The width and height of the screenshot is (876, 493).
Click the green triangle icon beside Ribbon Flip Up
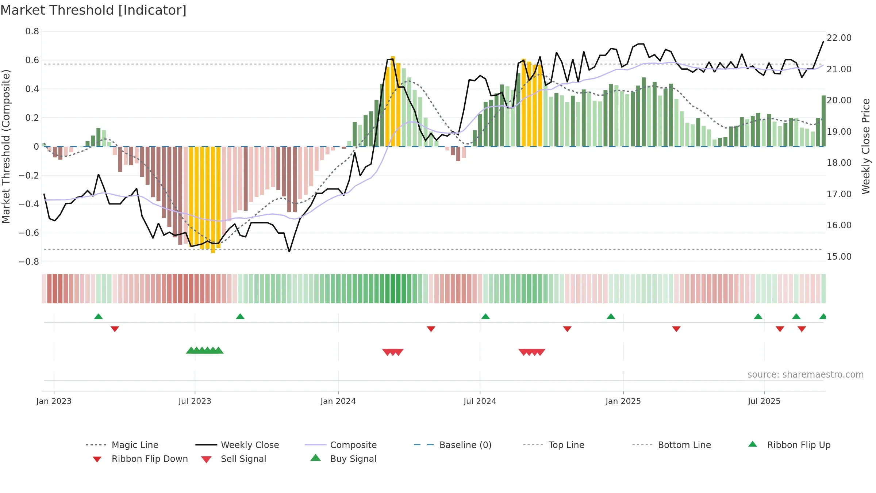[753, 444]
